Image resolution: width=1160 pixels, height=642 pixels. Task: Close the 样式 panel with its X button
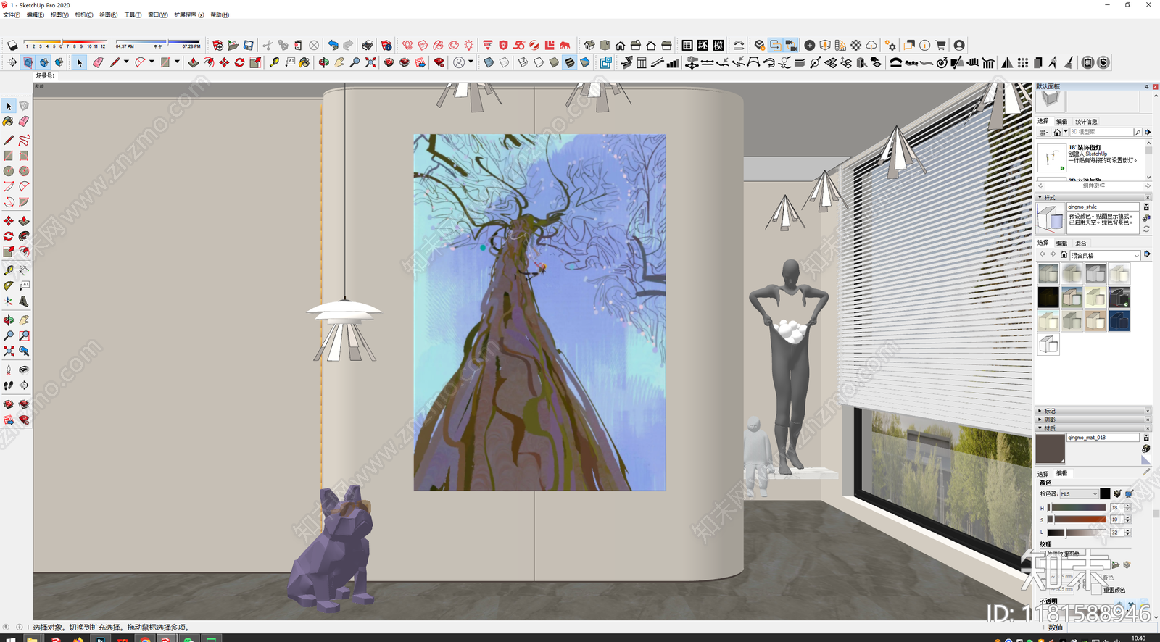pos(1148,197)
